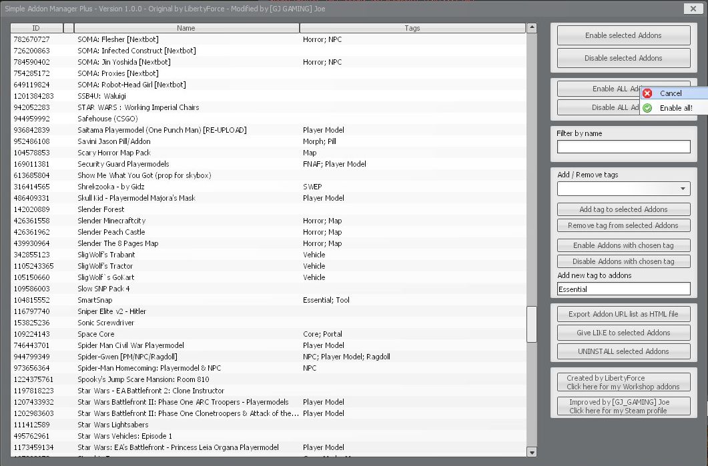Give LIKE to selected Addons
The height and width of the screenshot is (466, 708).
(623, 333)
